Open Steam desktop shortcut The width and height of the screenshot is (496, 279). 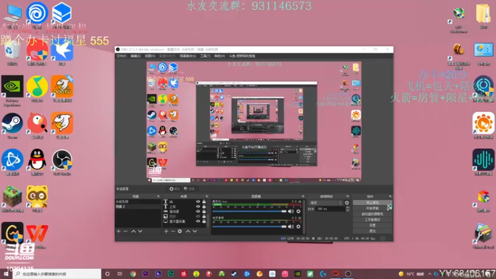click(12, 126)
